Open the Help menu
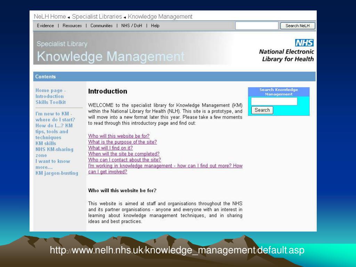 point(155,26)
